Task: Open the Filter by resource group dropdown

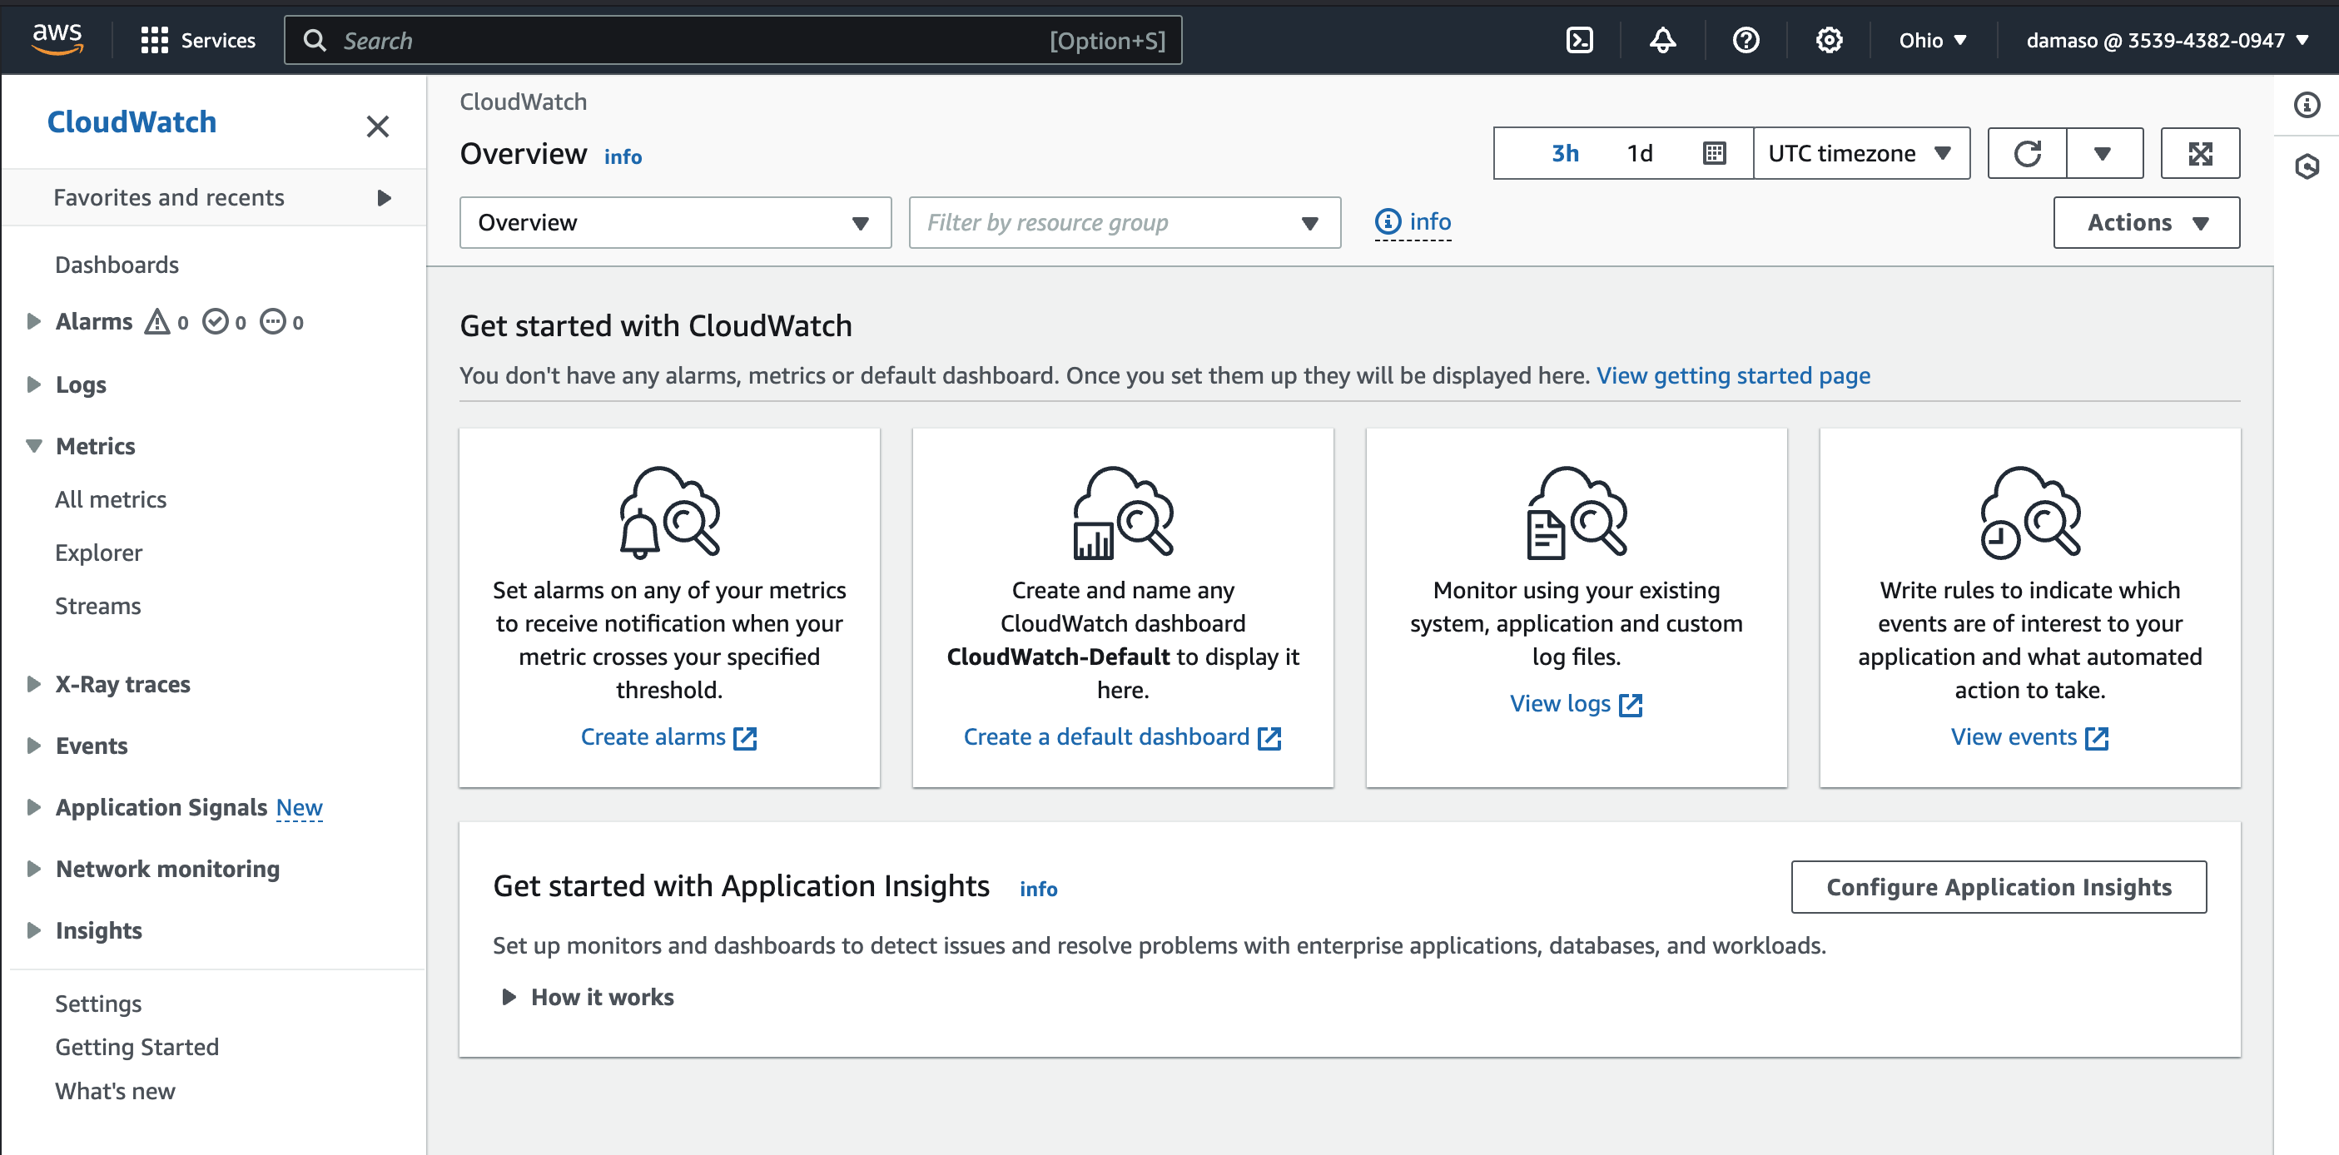Action: [x=1123, y=222]
